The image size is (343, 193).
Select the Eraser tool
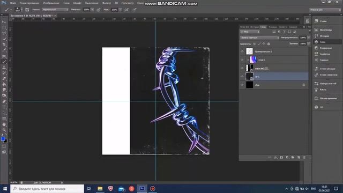4,79
